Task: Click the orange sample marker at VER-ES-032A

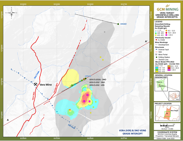Action: point(84,79)
